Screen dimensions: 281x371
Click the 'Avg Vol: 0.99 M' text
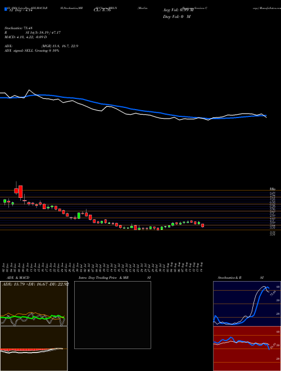[x=178, y=10]
